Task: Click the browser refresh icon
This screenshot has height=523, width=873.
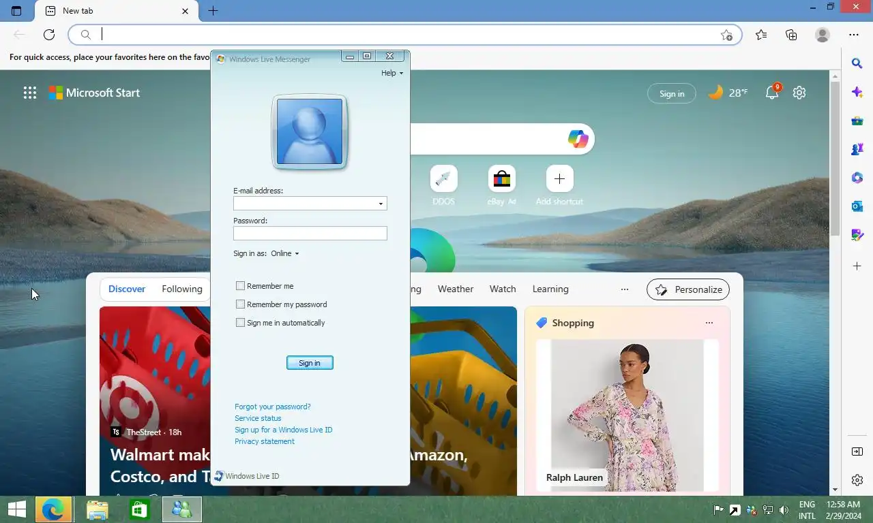Action: (x=49, y=35)
